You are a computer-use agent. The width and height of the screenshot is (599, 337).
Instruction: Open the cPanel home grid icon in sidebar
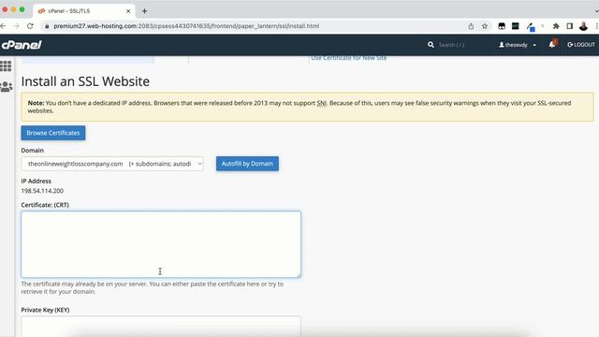coord(6,66)
